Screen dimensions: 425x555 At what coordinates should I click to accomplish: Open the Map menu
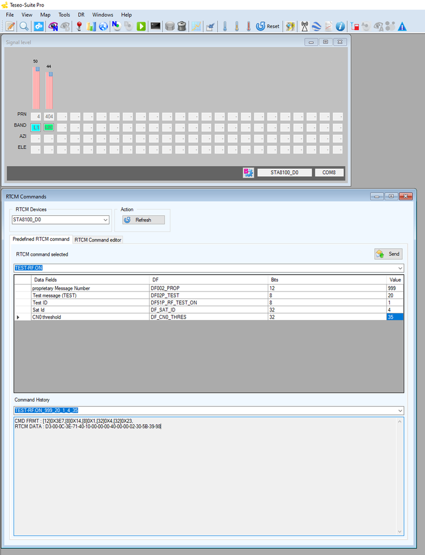45,15
